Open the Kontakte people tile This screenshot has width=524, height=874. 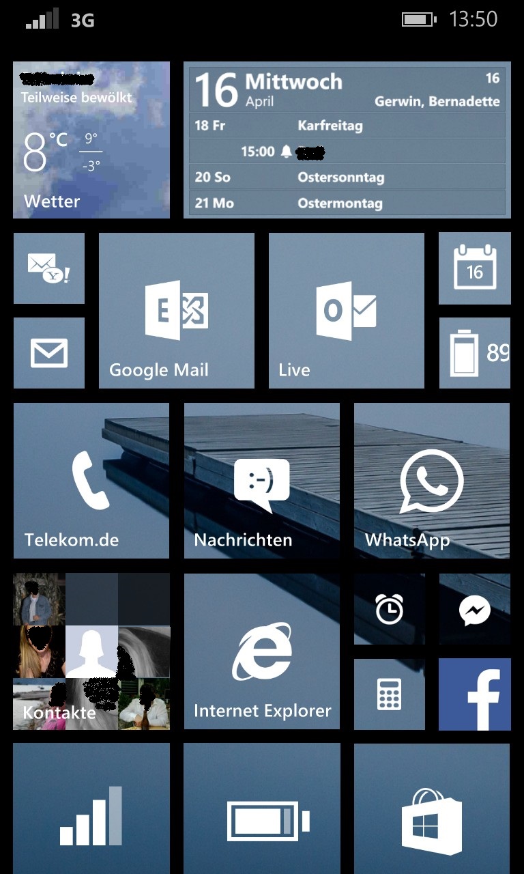[91, 651]
